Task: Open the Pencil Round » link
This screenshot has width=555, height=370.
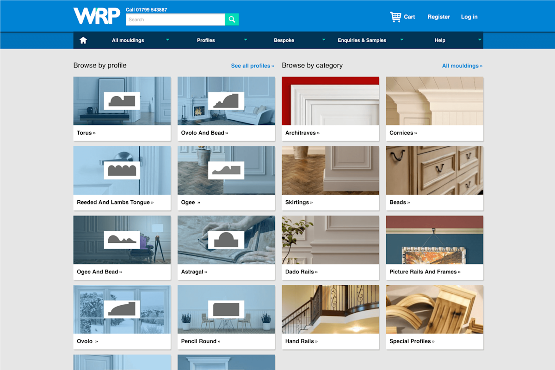Action: pyautogui.click(x=201, y=341)
